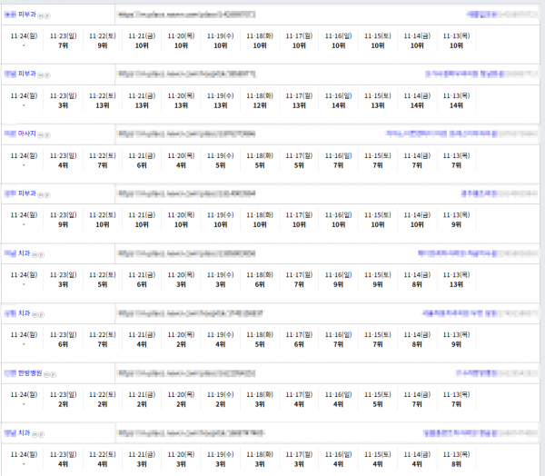Select the 11-23 cell showing 6위
The height and width of the screenshot is (476, 545).
64,340
